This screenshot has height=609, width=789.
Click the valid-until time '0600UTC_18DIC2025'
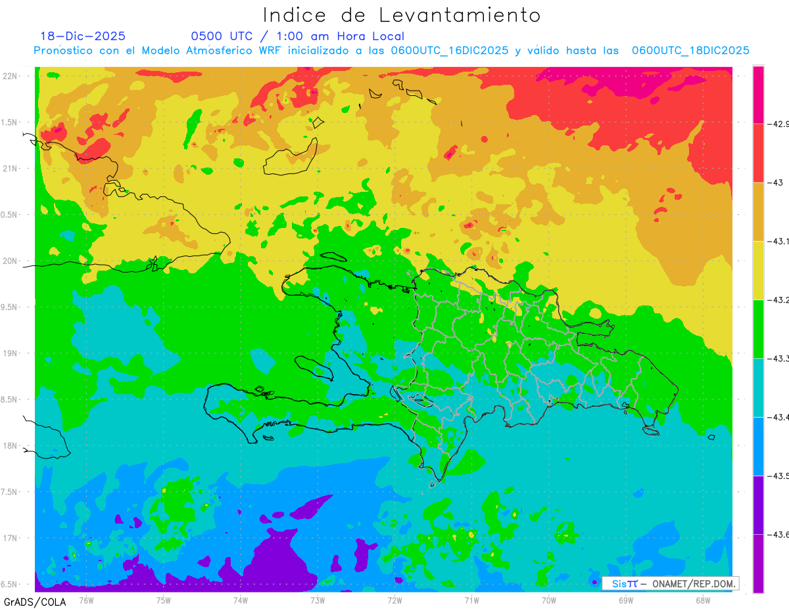click(x=690, y=51)
